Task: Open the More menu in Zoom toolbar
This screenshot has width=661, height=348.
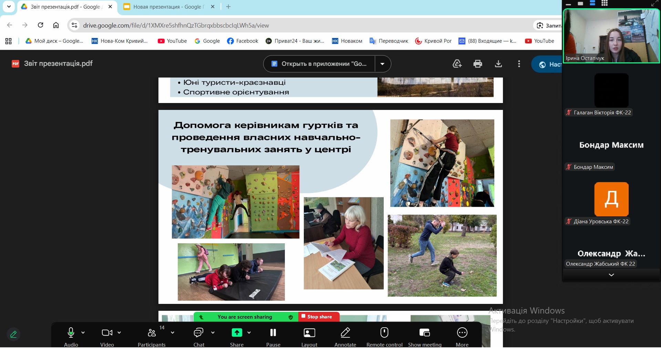Action: [462, 332]
